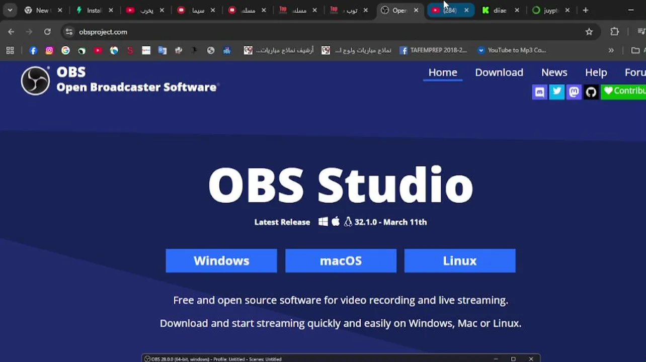Download OBS Studio for macOS
This screenshot has width=646, height=362.
pos(341,260)
